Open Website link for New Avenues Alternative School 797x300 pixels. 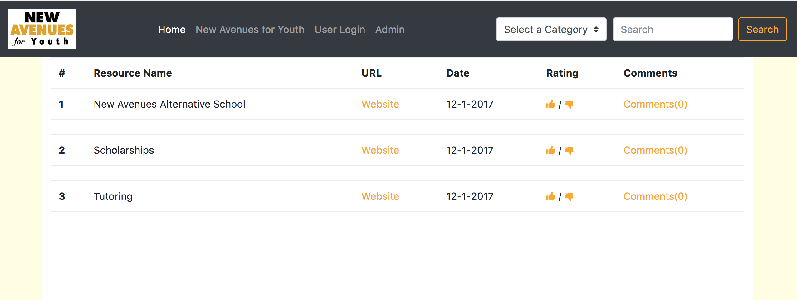pyautogui.click(x=380, y=104)
